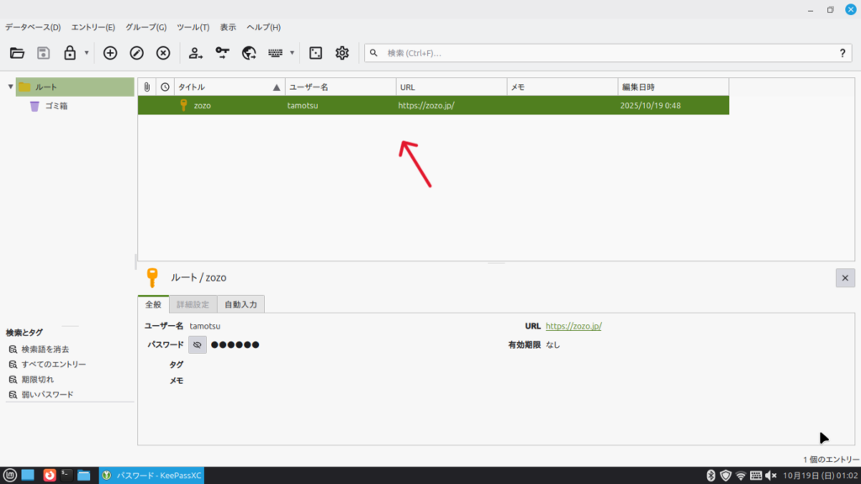Click 弱いパスワード in the search sidebar
This screenshot has width=861, height=484.
(x=47, y=394)
